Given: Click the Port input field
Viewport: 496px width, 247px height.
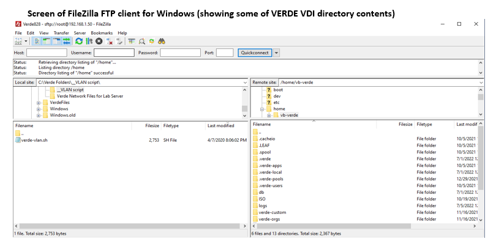Looking at the screenshot, I should click(225, 53).
